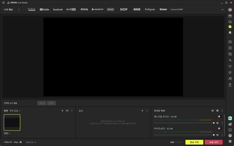Open the 소스 panel more options menu

147,111
